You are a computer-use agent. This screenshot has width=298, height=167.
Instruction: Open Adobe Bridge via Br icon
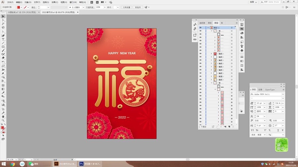92,2
